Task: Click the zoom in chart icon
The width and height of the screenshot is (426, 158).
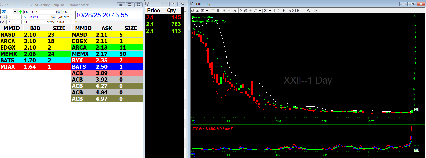Action: pos(224,11)
